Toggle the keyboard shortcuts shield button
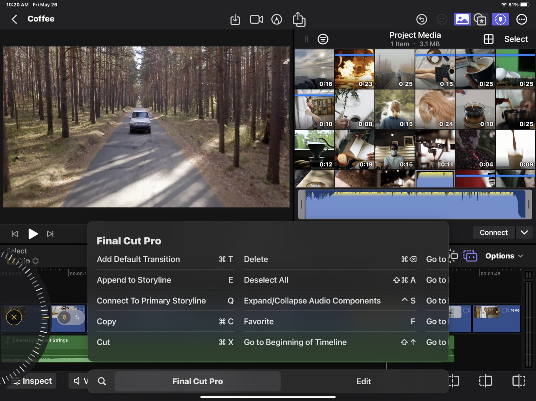 click(500, 19)
